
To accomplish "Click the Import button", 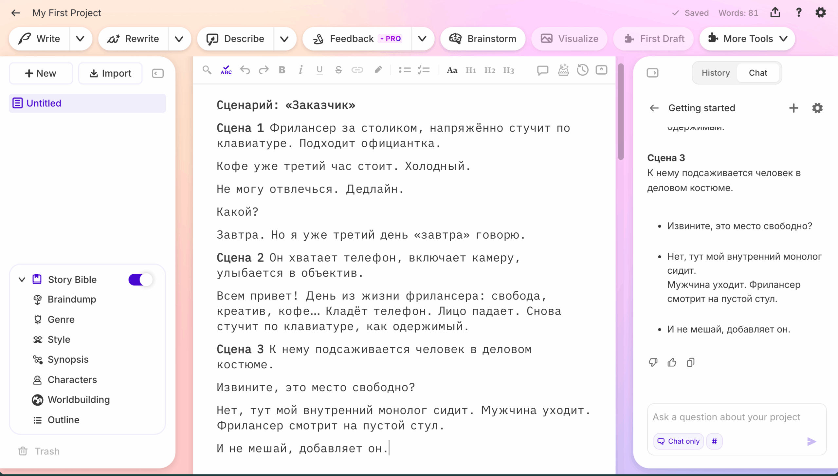I will coord(110,73).
